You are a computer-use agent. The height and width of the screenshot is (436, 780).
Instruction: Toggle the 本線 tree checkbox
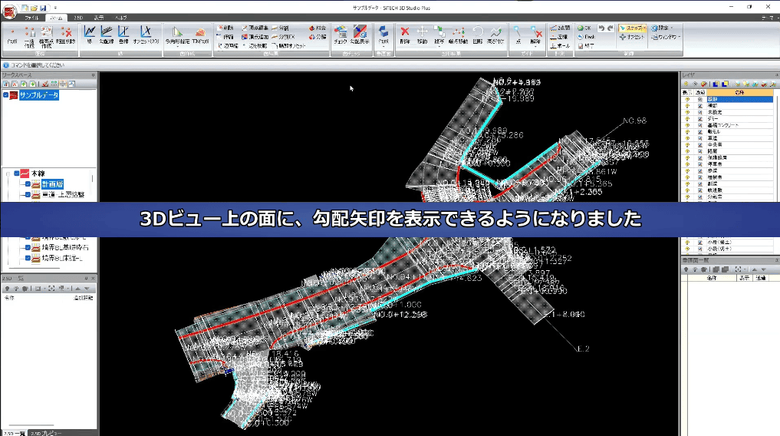[x=16, y=173]
